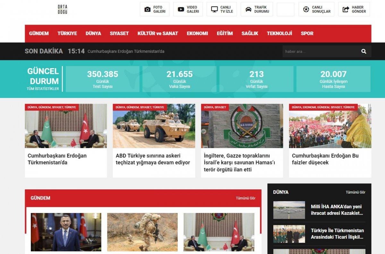Open the KÜLTÜR ve SANAT category
This screenshot has width=385, height=254.
[158, 33]
